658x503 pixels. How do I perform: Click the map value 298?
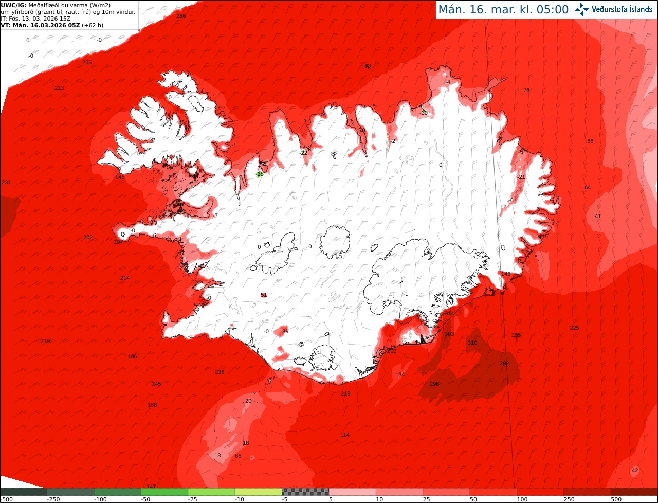434,384
